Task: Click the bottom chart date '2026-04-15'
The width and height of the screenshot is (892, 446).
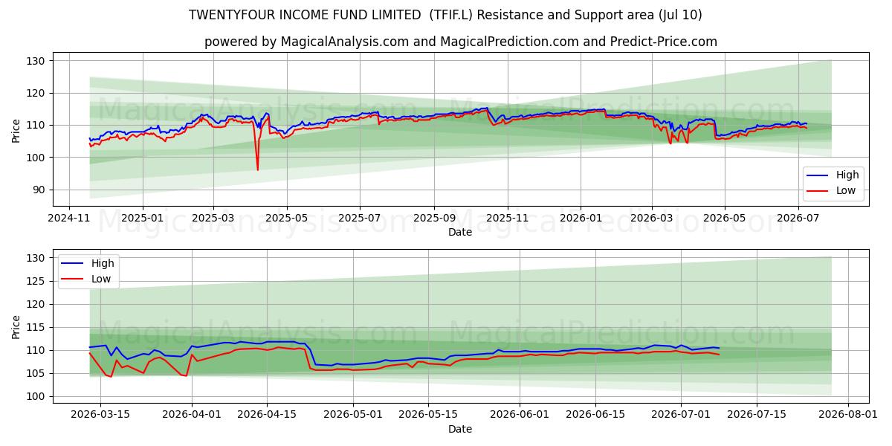Action: [267, 415]
